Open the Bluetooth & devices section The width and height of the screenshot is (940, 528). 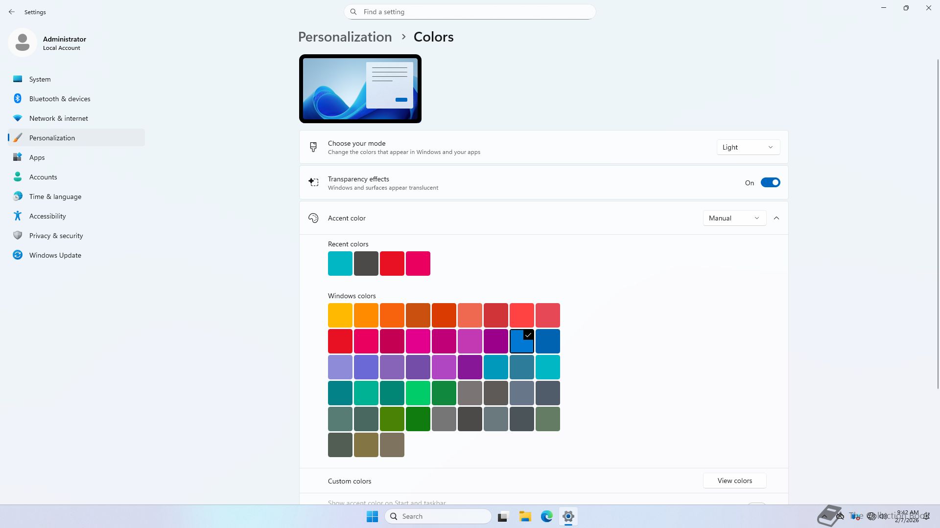tap(60, 99)
